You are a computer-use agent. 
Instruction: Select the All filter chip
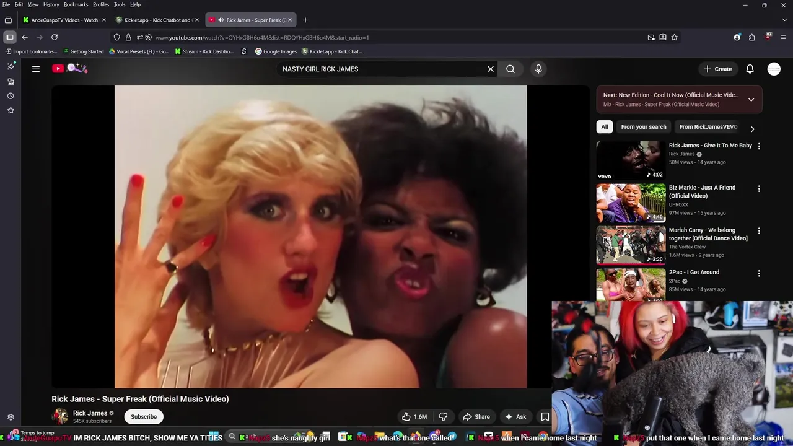605,127
